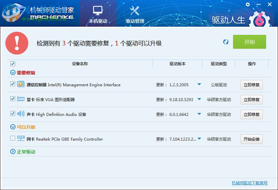Switch to the 驱动管理 tab

[135, 14]
